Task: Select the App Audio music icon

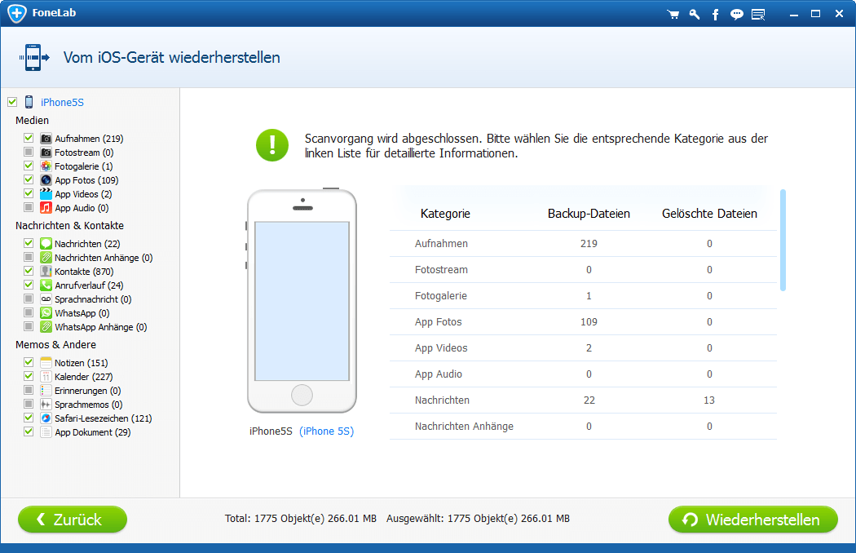Action: 46,208
